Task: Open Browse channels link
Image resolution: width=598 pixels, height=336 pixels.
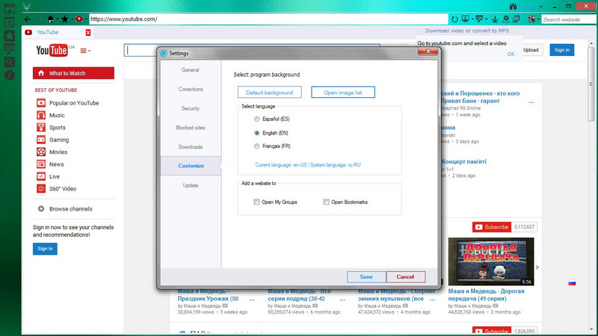Action: pos(70,209)
